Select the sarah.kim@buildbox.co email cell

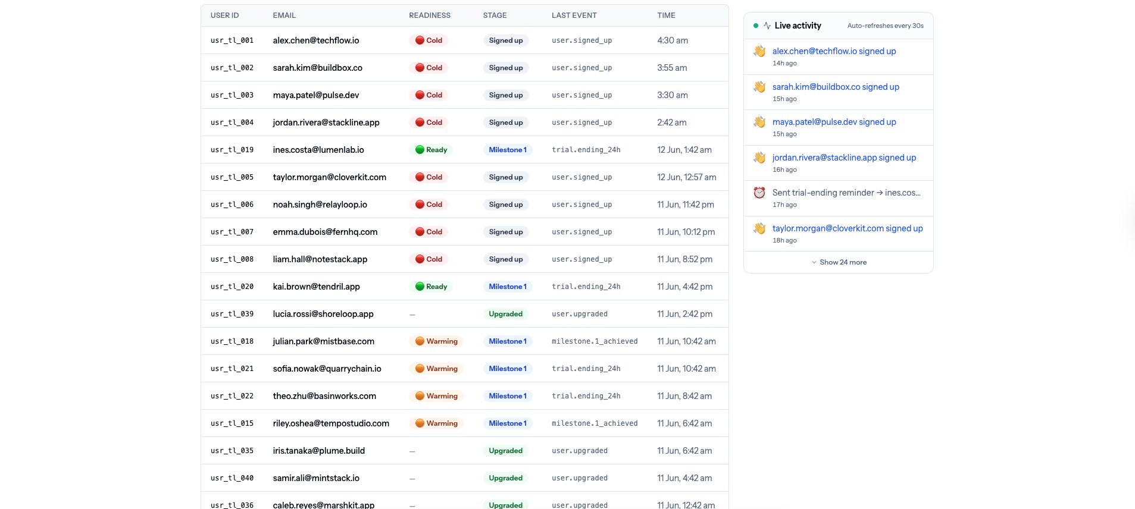point(318,68)
